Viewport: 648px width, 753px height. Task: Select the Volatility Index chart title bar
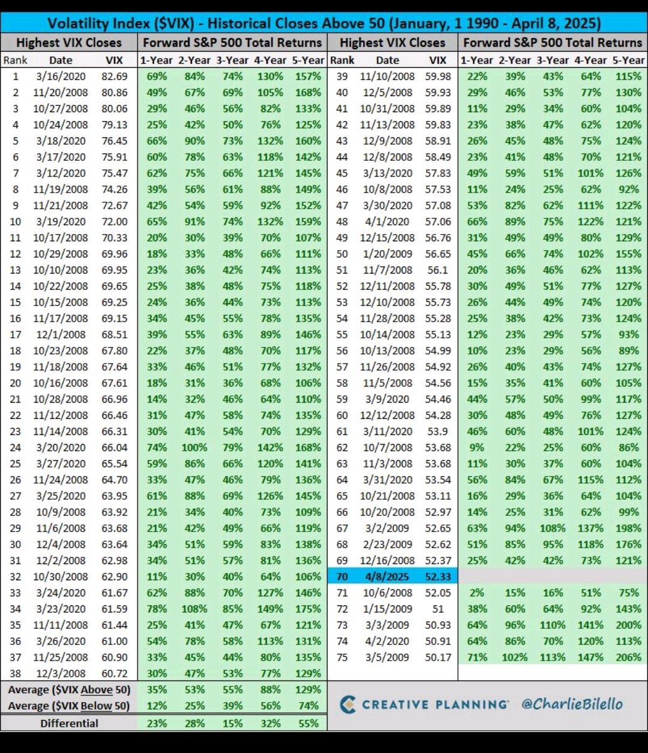tap(324, 23)
